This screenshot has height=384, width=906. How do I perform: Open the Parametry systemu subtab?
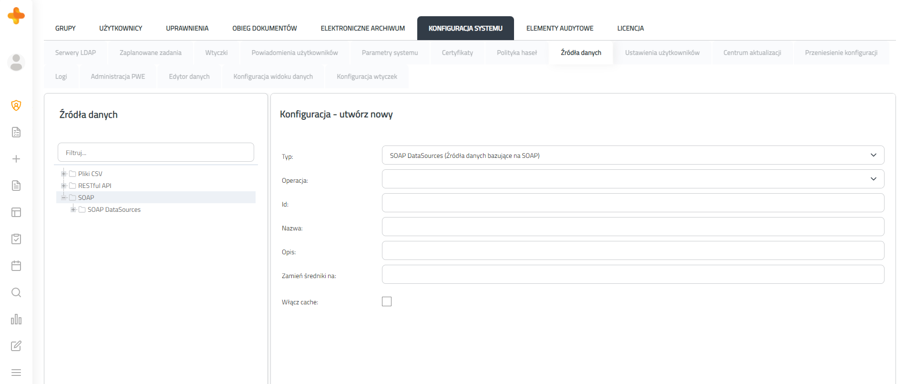point(390,52)
